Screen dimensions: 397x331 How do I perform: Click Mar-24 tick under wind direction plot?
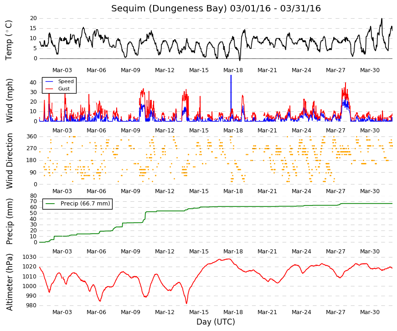pyautogui.click(x=301, y=191)
